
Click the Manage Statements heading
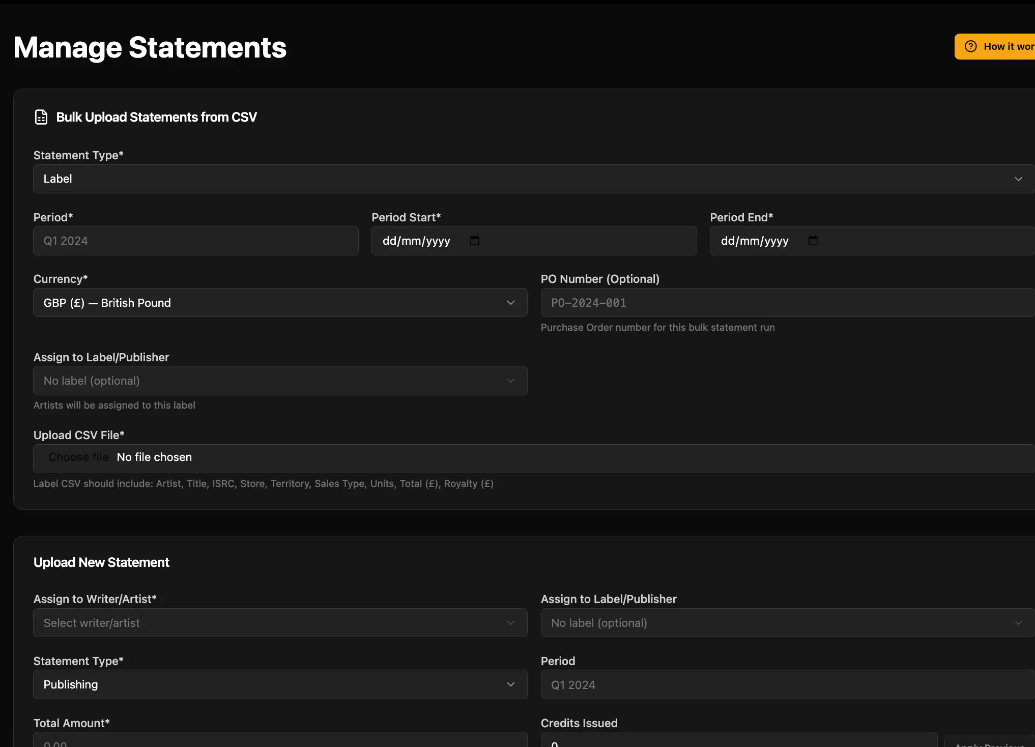[x=150, y=47]
